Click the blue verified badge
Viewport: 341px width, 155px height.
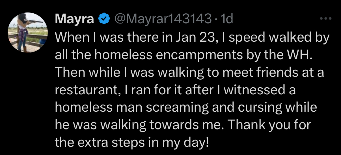pos(104,19)
